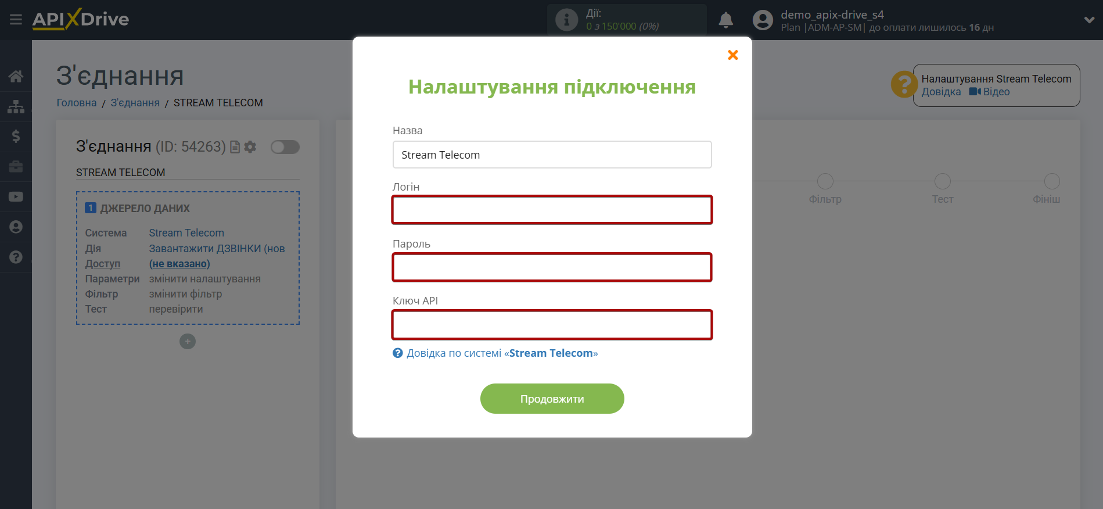Click the Назва input field

pyautogui.click(x=552, y=155)
